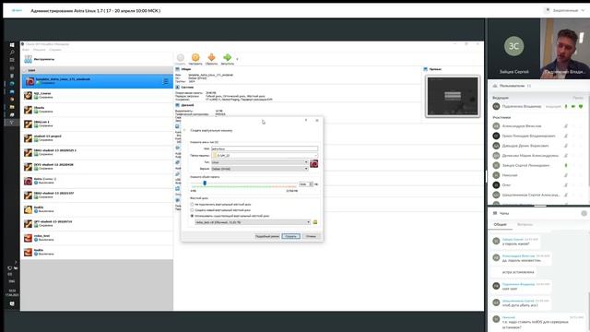Click the System section icon in details

tap(177, 87)
